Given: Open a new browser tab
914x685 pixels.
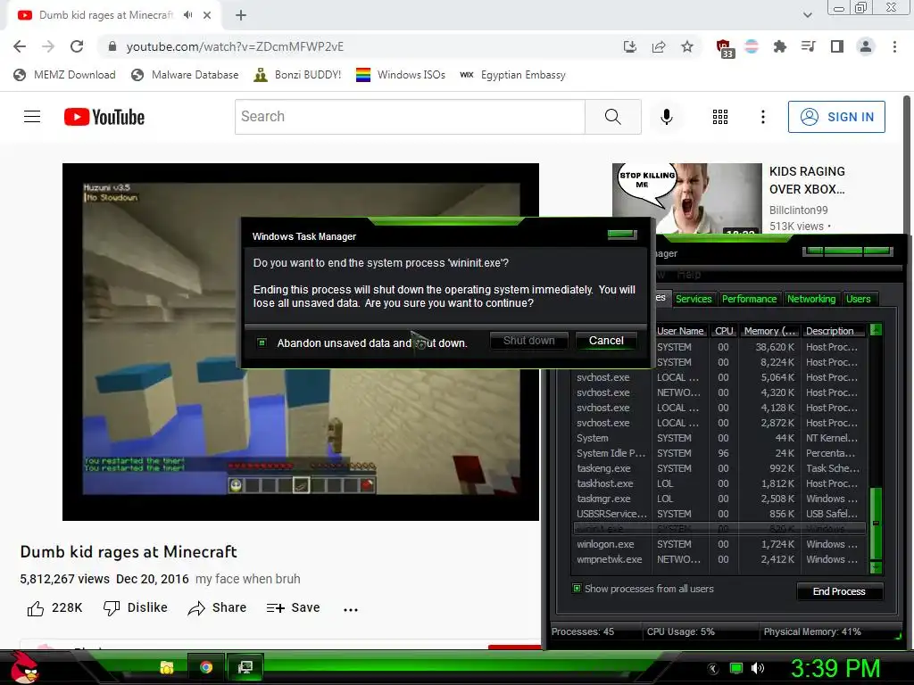Looking at the screenshot, I should click(x=241, y=15).
